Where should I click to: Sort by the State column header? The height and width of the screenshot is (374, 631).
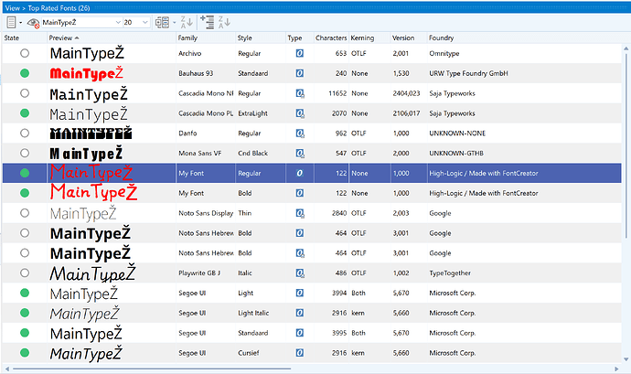click(24, 37)
